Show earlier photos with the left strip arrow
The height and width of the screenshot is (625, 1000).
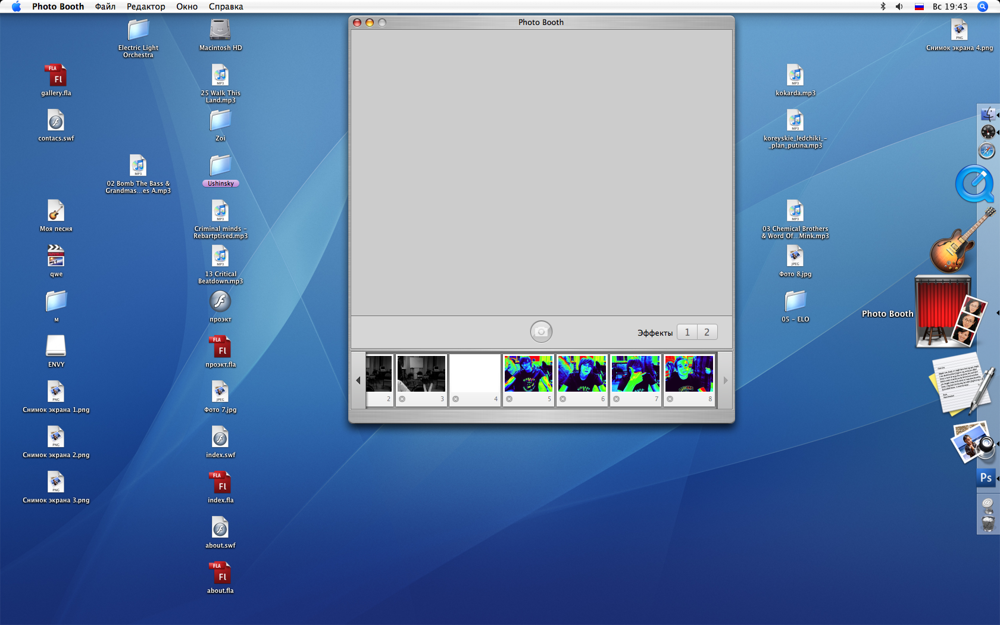(x=358, y=380)
